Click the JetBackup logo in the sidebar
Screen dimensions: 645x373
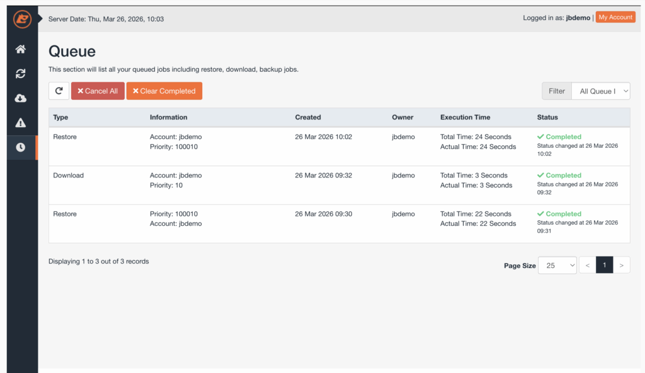pos(22,19)
